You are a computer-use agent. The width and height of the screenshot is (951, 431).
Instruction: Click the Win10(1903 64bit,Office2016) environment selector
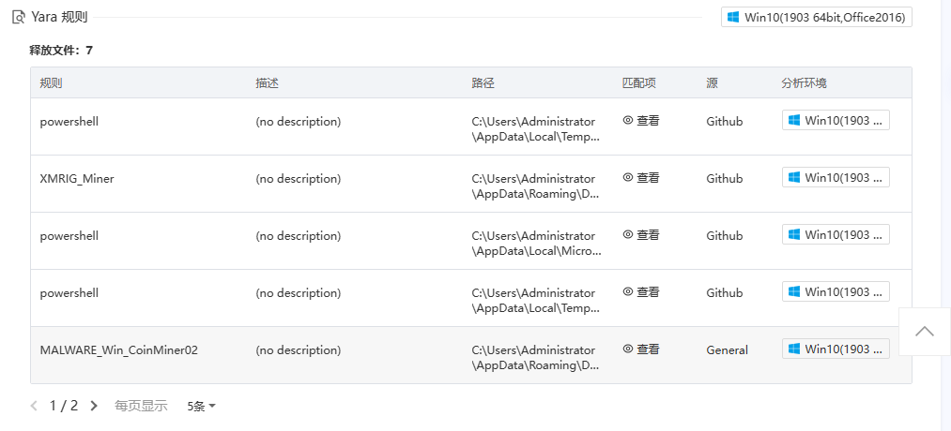pyautogui.click(x=816, y=18)
